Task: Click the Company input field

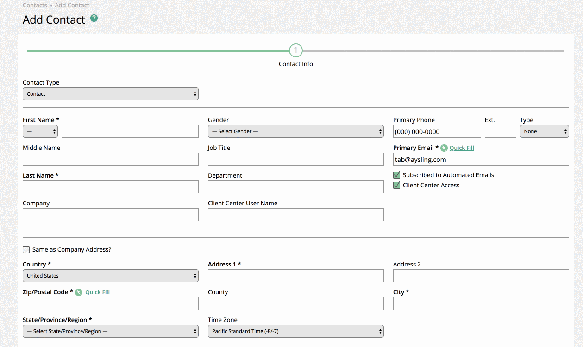Action: pos(111,215)
